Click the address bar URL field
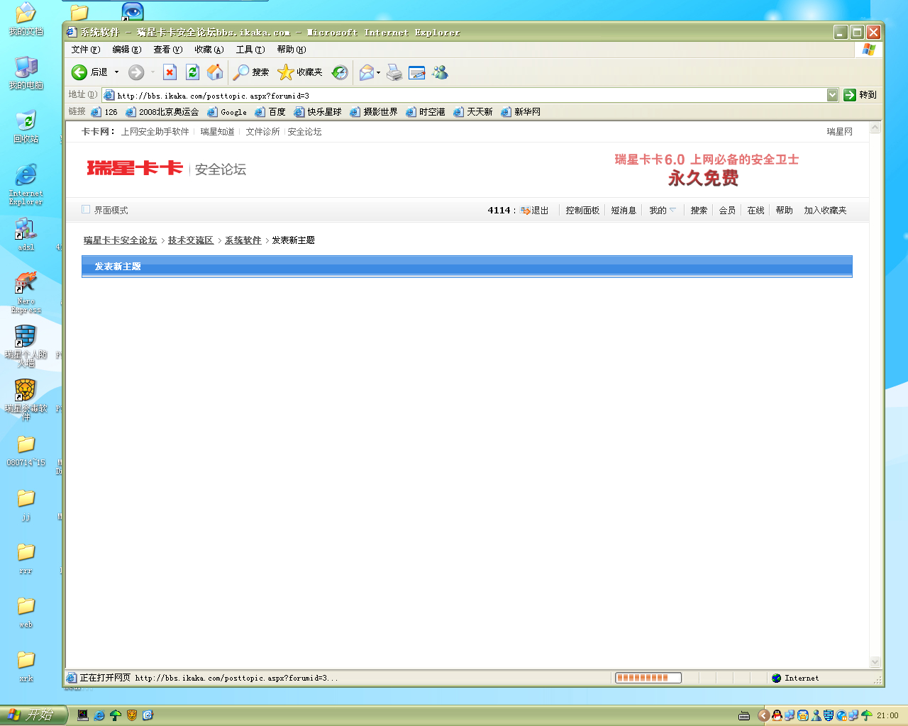The width and height of the screenshot is (908, 726). (465, 95)
